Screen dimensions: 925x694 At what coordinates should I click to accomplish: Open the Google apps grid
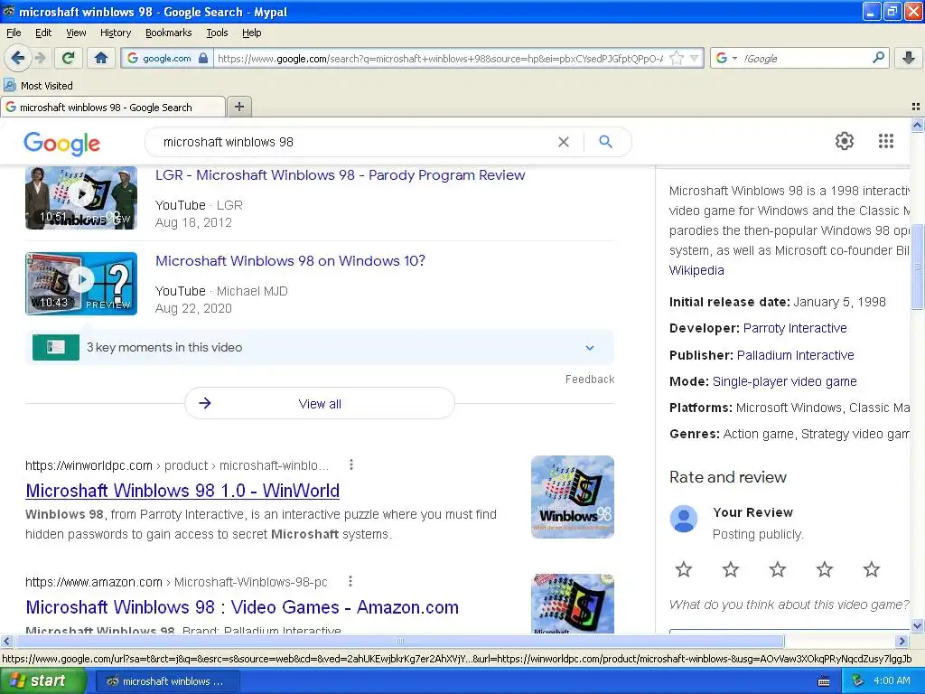[886, 141]
